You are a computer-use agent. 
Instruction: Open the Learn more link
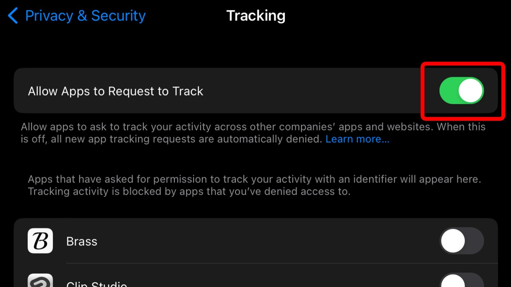(x=357, y=139)
